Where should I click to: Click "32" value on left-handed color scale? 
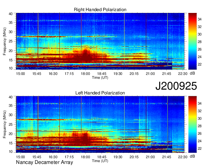[x=200, y=111]
